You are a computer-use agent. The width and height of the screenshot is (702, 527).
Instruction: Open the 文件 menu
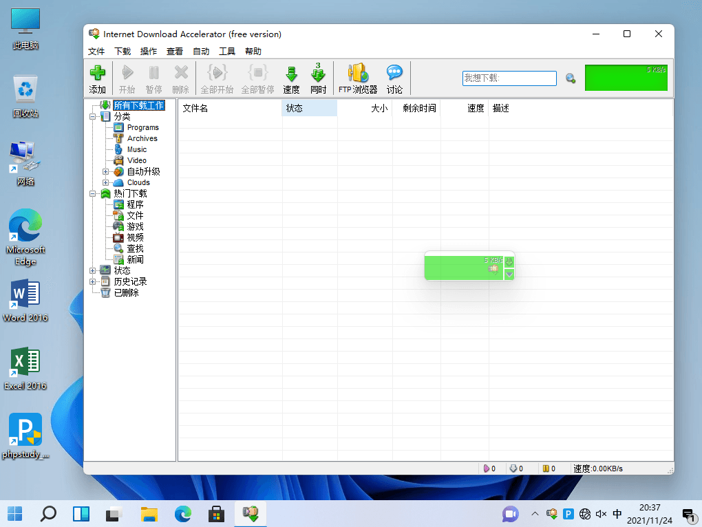96,52
